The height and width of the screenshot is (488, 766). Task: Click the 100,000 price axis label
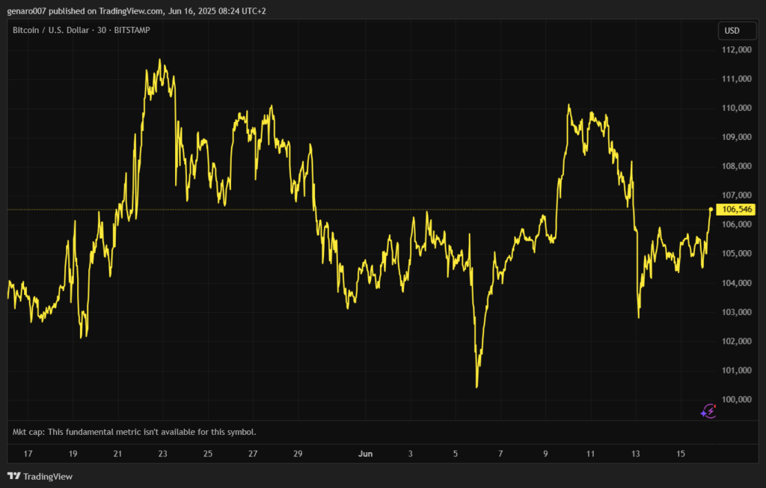click(x=734, y=399)
